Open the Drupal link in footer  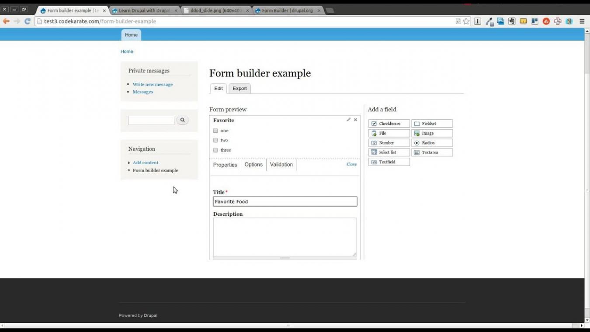coord(150,315)
